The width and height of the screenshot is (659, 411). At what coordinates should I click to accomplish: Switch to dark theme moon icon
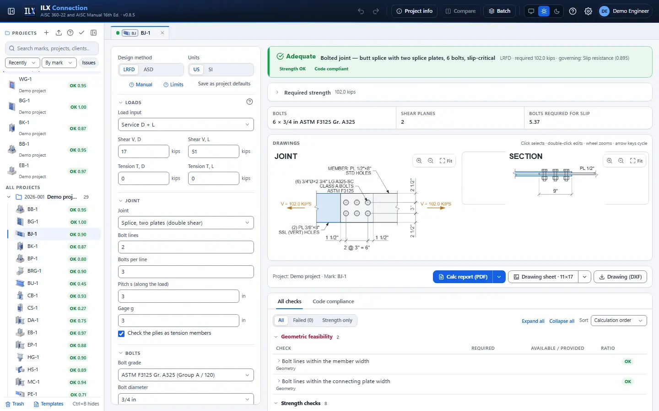point(557,11)
